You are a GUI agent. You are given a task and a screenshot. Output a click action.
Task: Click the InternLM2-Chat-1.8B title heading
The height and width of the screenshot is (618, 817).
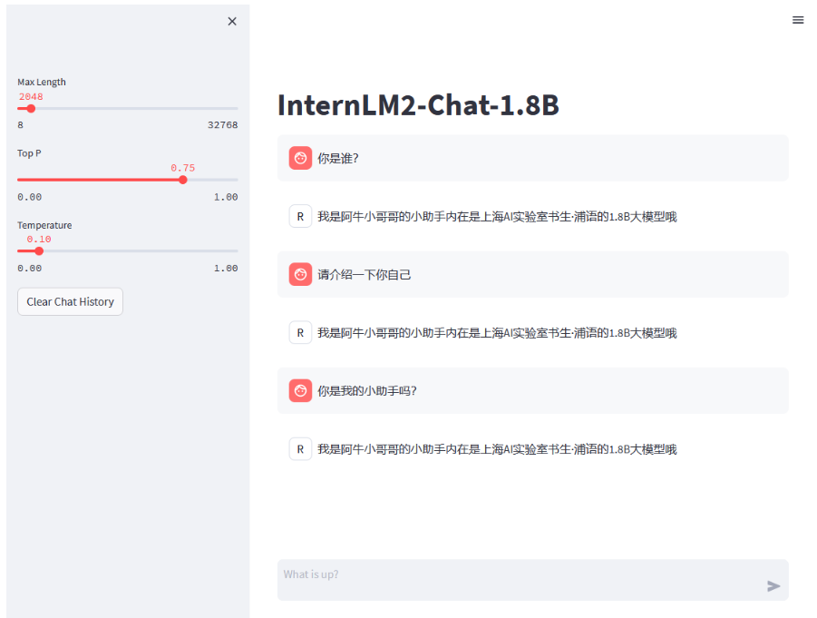click(418, 105)
